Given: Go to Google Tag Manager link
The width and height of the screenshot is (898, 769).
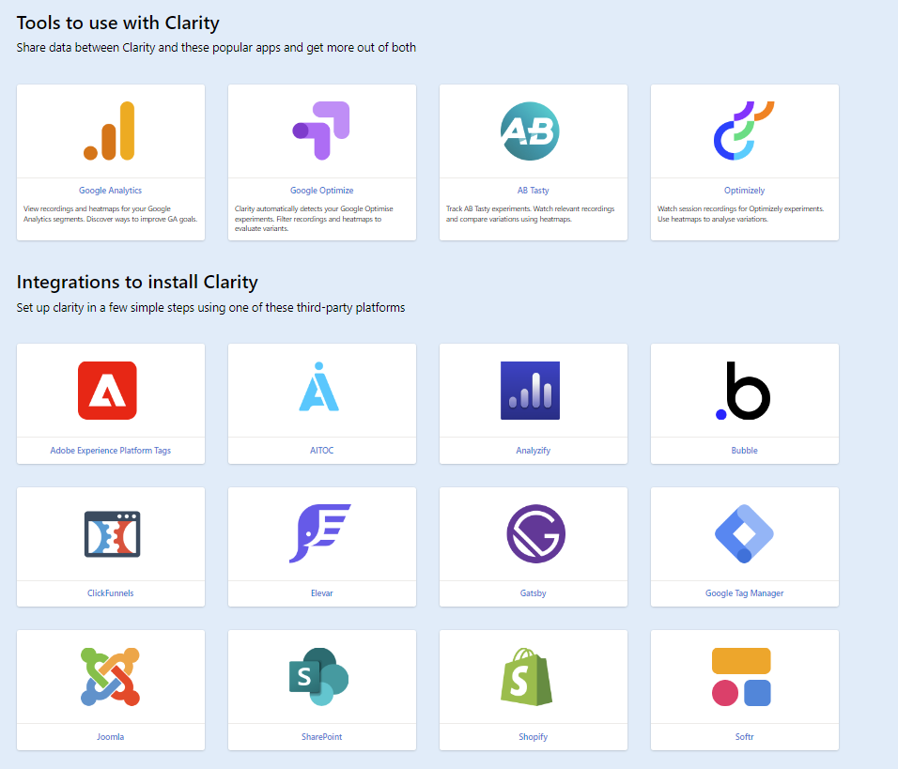Looking at the screenshot, I should click(745, 592).
